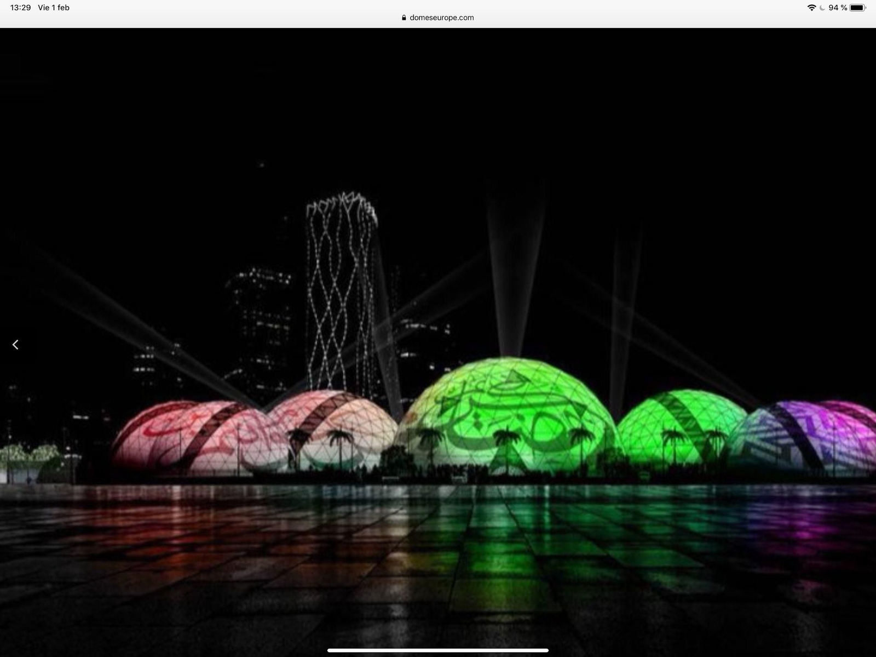Tap the Do Not Disturb moon icon
Image resolution: width=876 pixels, height=657 pixels.
[x=822, y=8]
